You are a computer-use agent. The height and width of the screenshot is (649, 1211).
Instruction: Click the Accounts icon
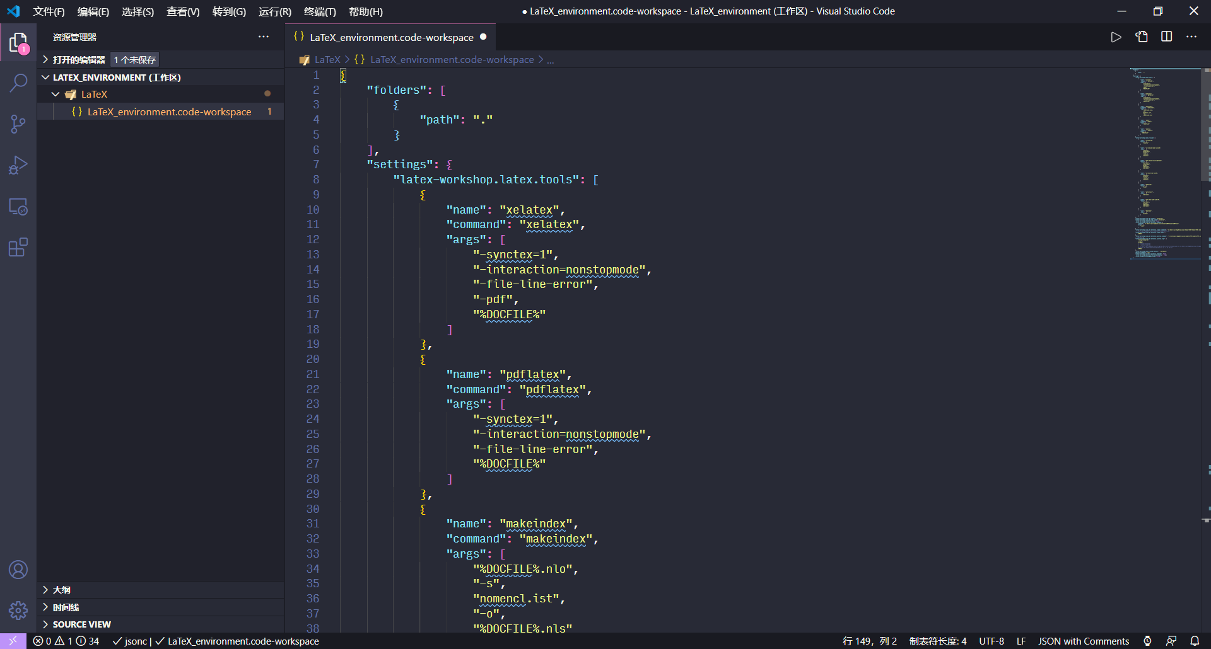[x=18, y=570]
